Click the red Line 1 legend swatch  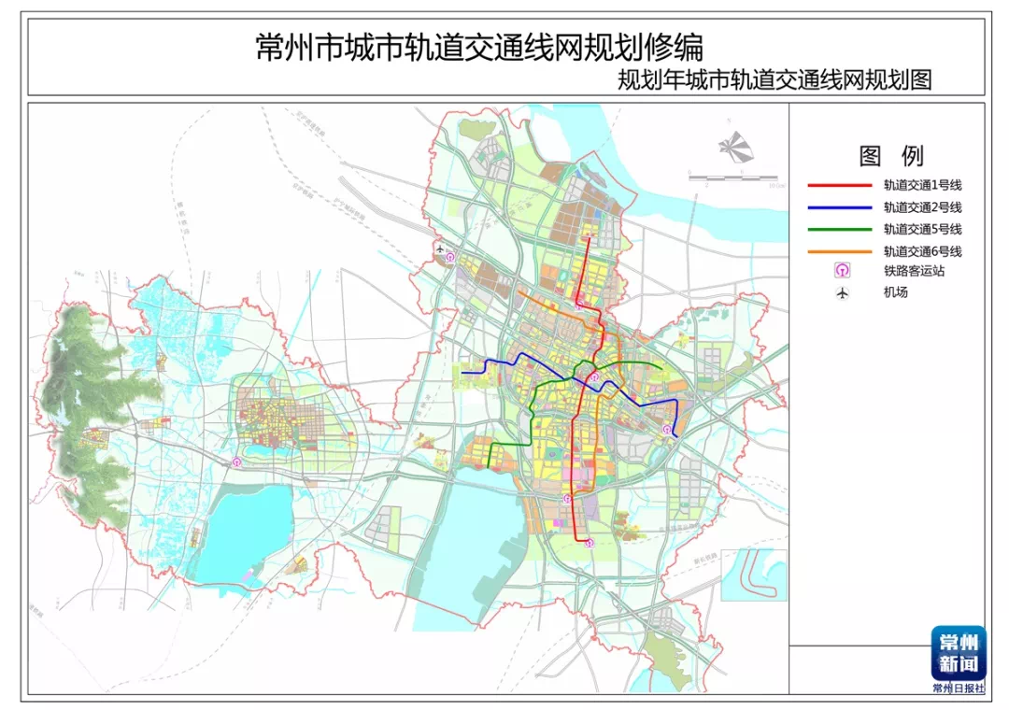click(840, 185)
